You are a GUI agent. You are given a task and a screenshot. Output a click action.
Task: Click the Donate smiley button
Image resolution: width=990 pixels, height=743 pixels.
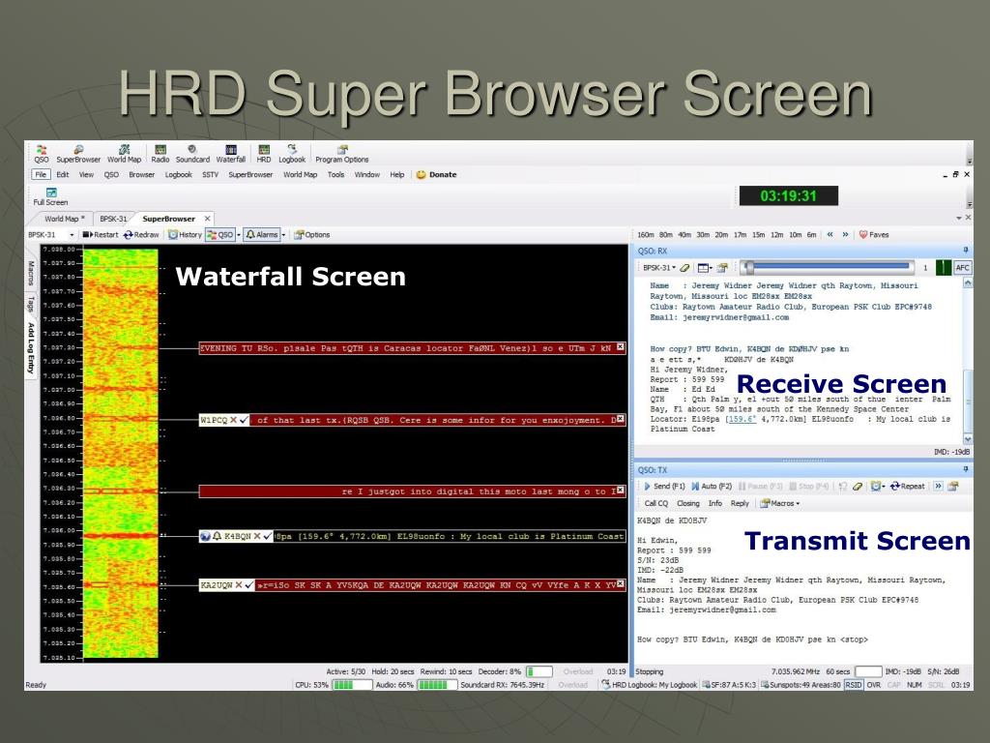(436, 175)
